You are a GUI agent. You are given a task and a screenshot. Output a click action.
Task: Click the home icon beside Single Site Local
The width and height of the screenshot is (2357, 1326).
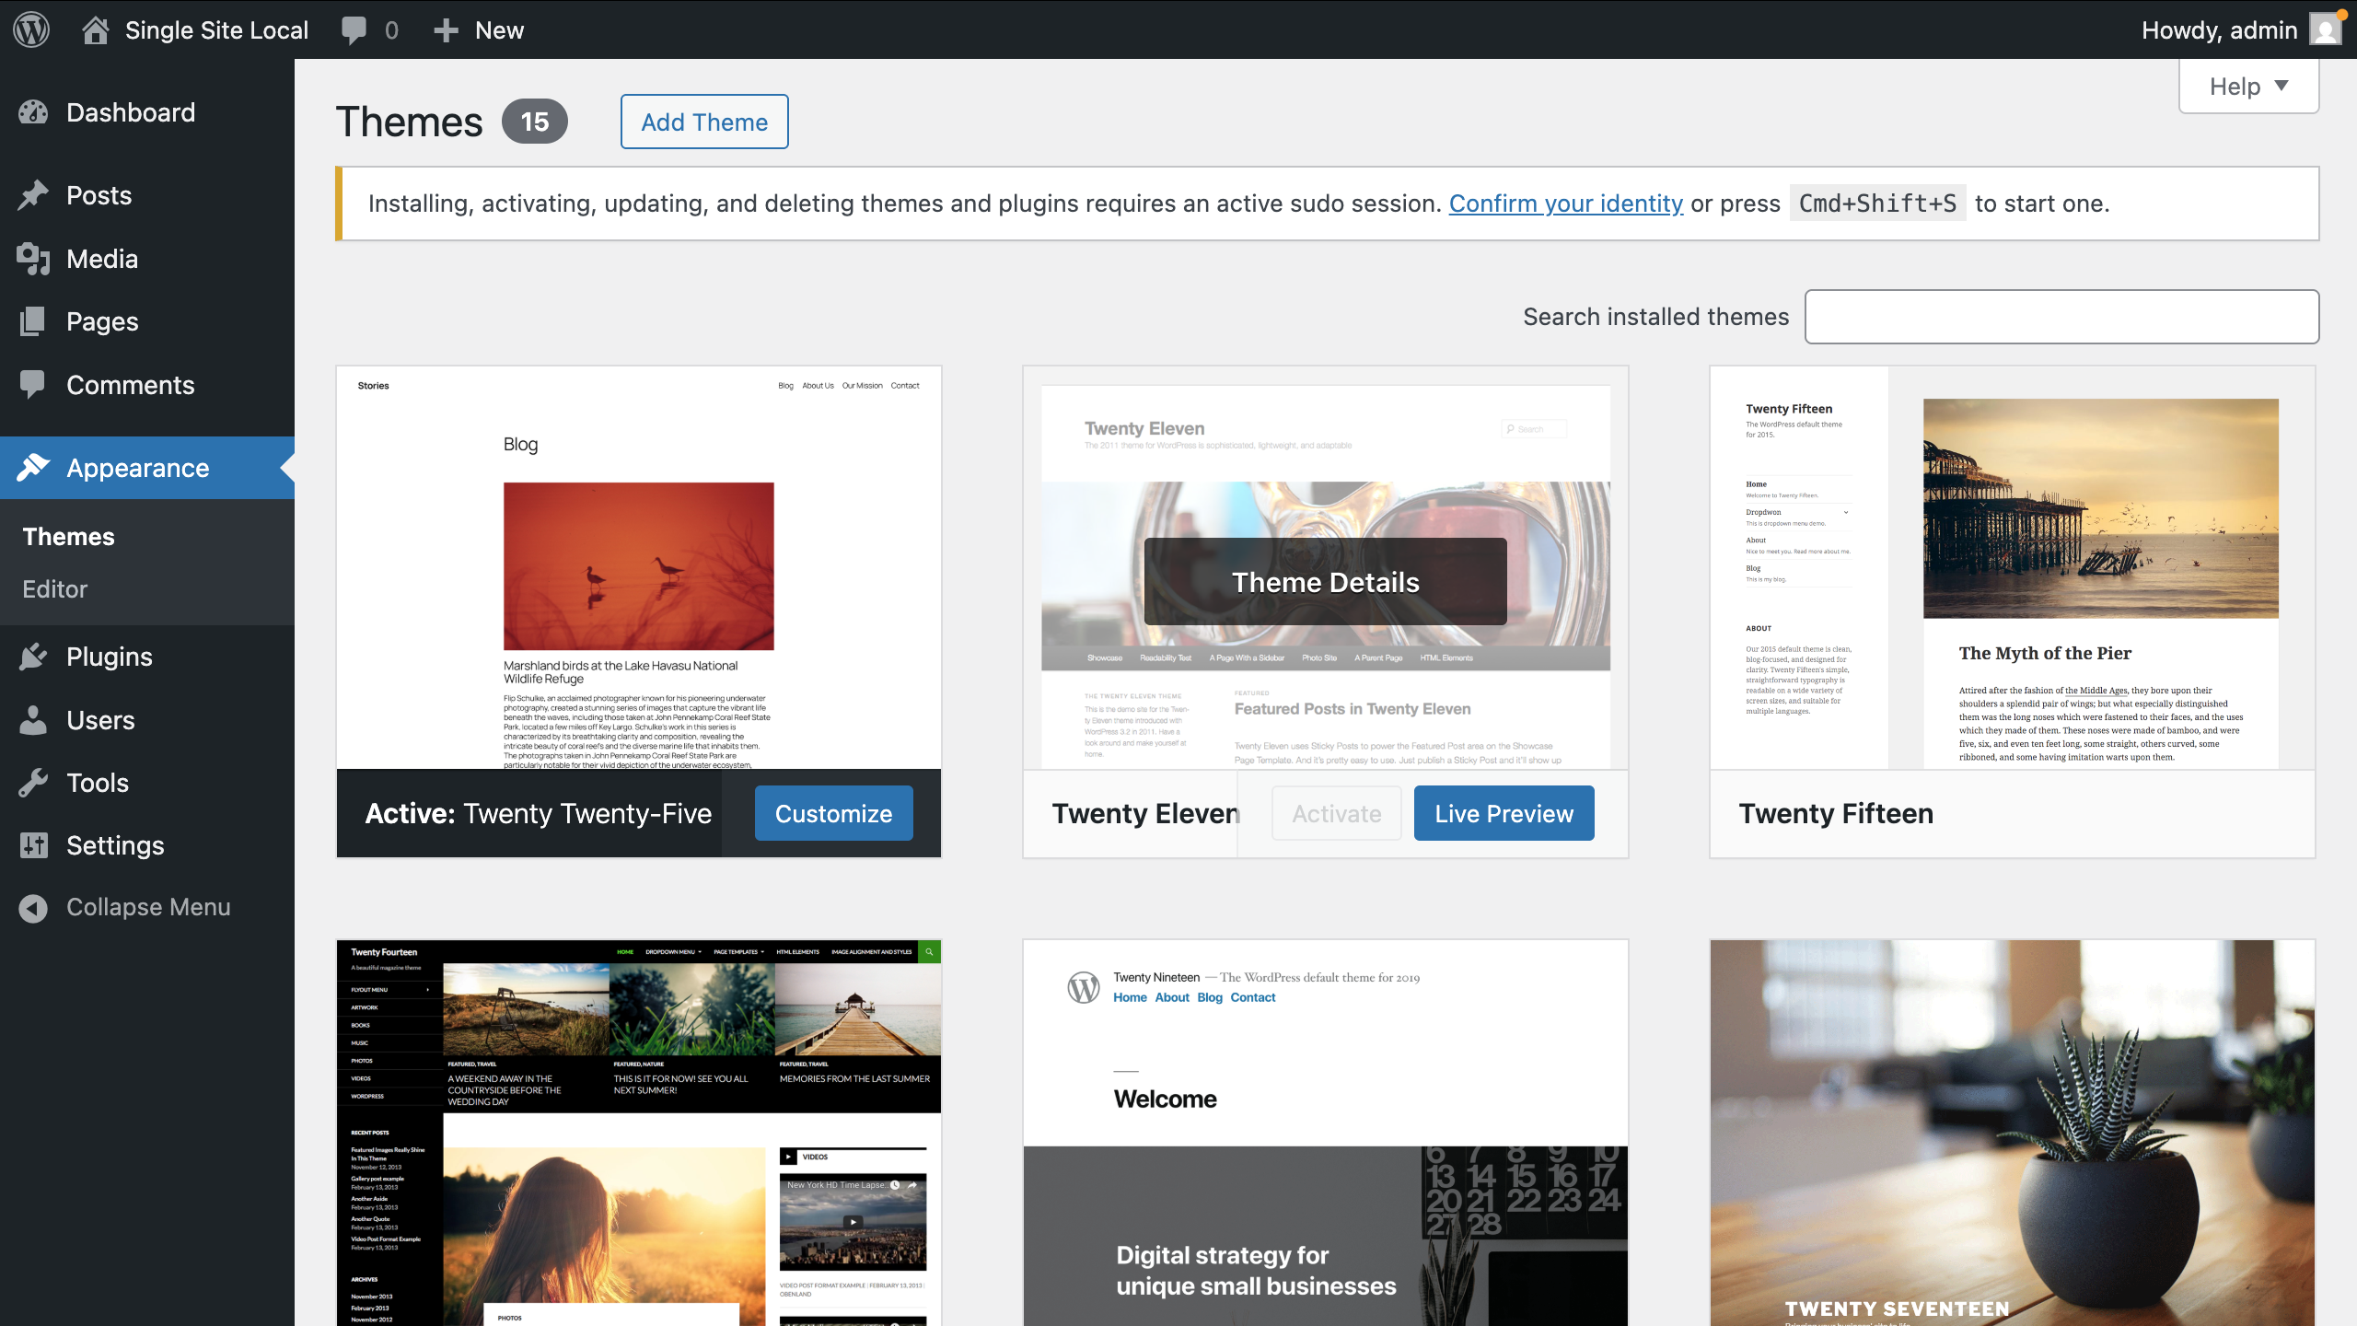click(x=96, y=30)
